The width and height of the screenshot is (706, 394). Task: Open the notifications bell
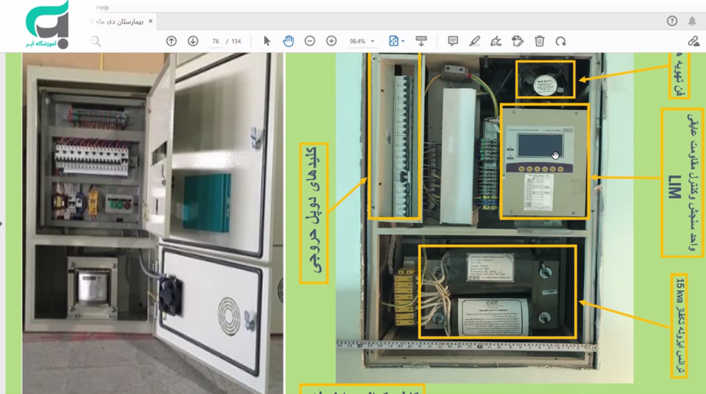click(692, 21)
